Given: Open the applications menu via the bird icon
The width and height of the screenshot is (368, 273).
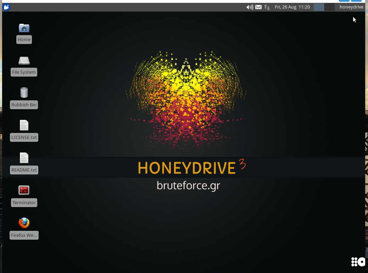Looking at the screenshot, I should click(6, 7).
